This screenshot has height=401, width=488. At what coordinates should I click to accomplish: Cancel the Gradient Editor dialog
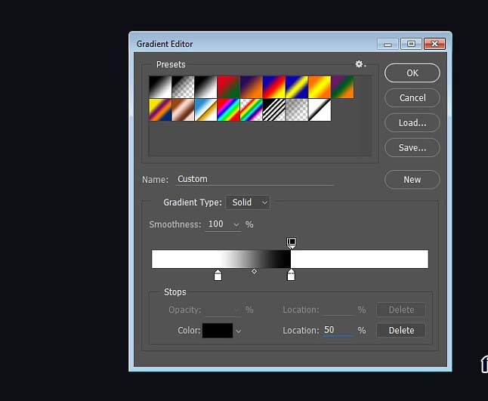pos(412,98)
